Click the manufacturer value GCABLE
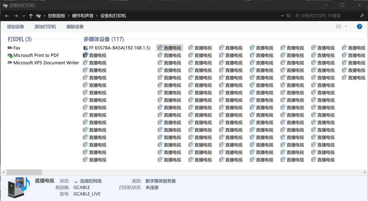This screenshot has height=201, width=368. (82, 187)
